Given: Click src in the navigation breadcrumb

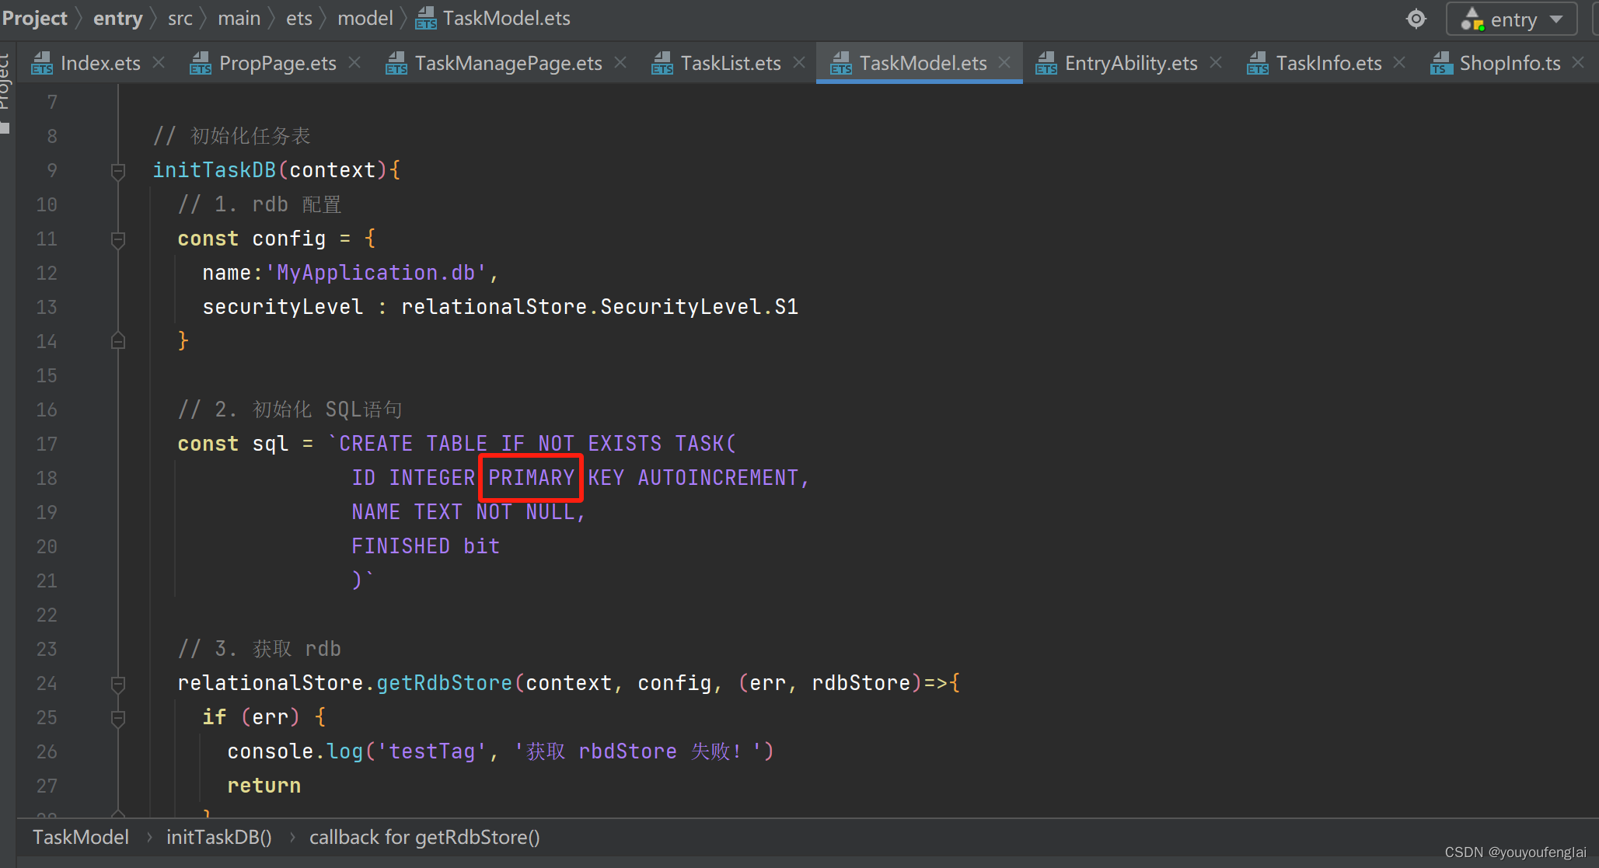Looking at the screenshot, I should point(180,18).
